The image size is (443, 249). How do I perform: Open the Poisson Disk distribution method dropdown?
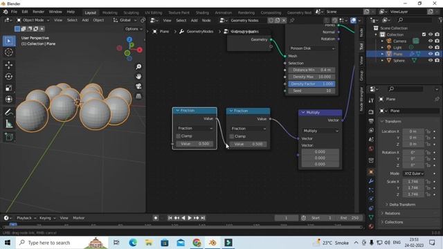tap(312, 48)
